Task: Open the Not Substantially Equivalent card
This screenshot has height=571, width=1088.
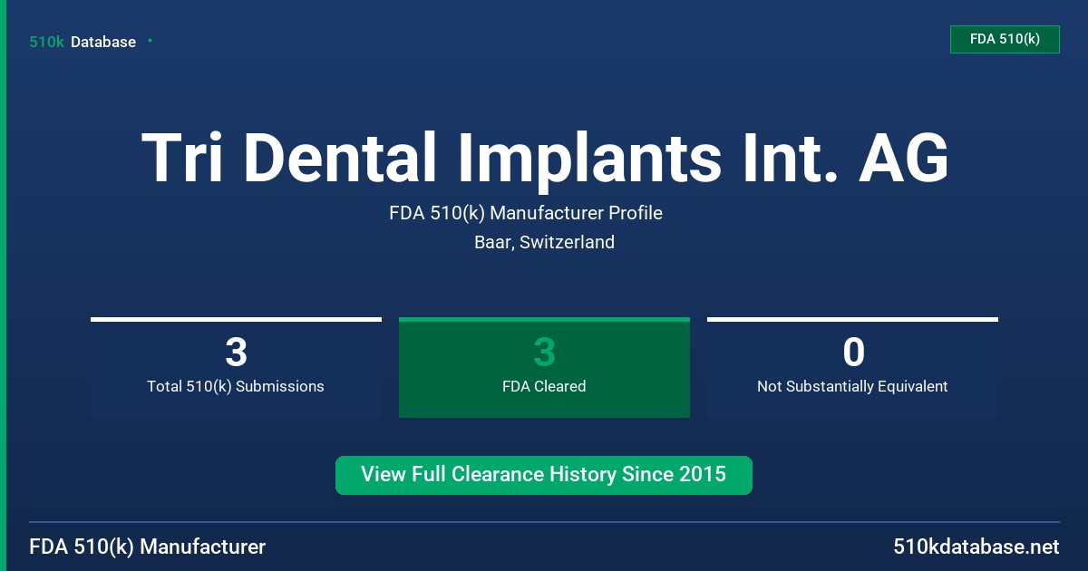Action: pos(852,367)
